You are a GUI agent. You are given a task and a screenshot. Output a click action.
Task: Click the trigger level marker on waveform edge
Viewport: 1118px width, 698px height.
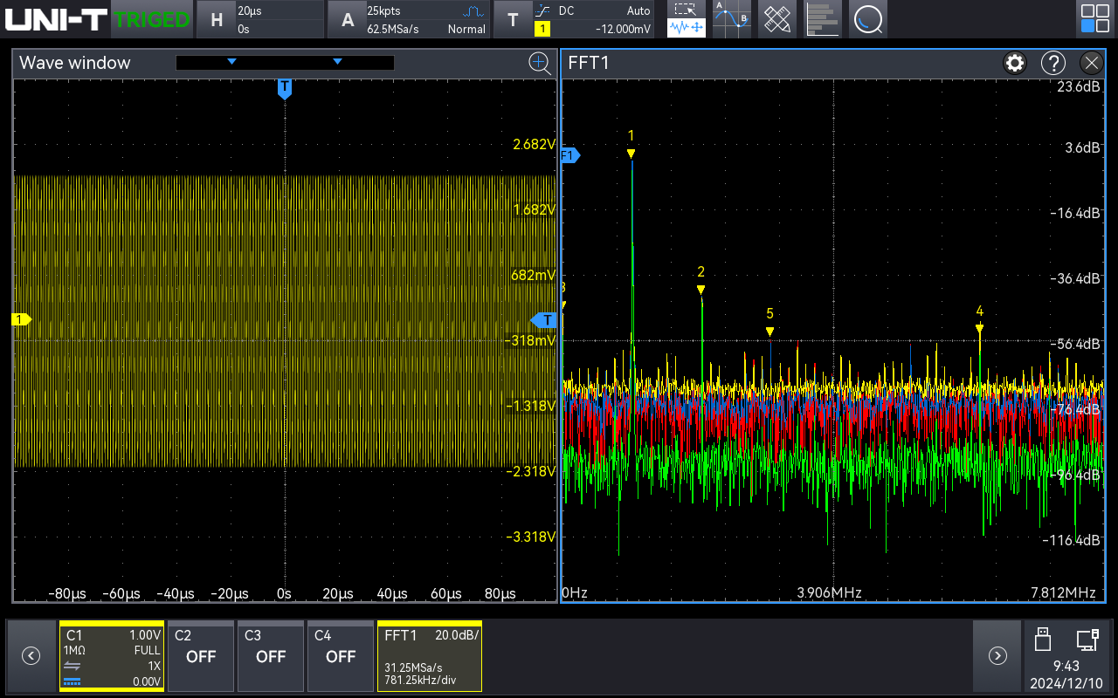[545, 320]
